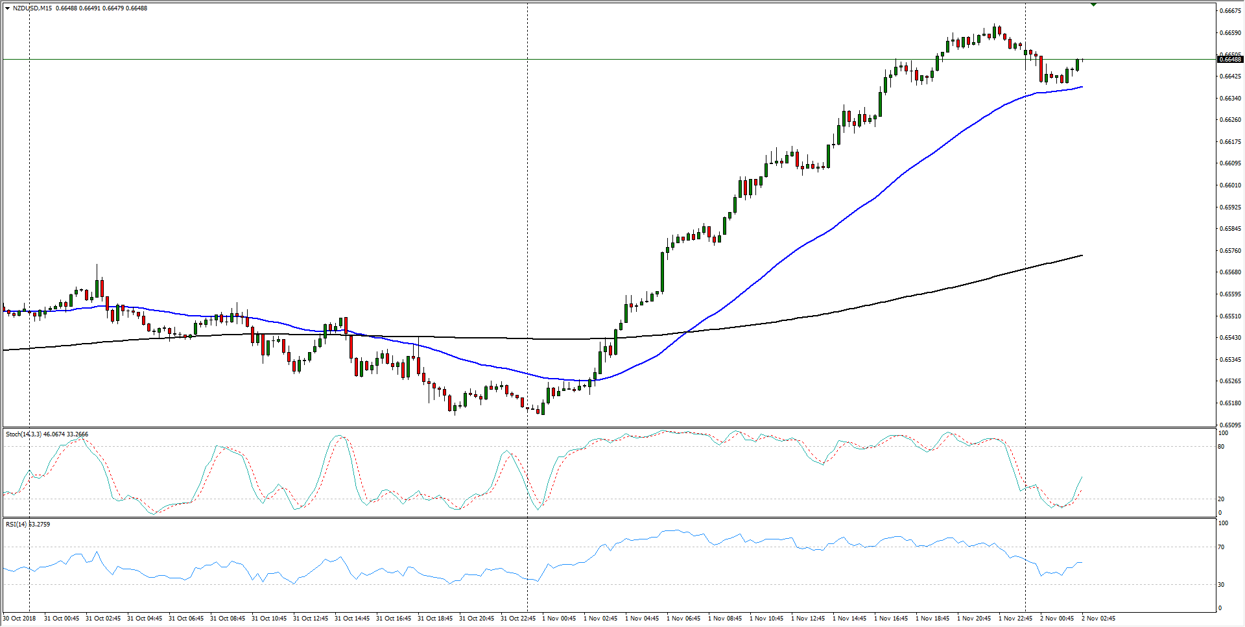Click the 2 Nov 02:45 time axis label
This screenshot has height=627, width=1245.
(x=1098, y=619)
